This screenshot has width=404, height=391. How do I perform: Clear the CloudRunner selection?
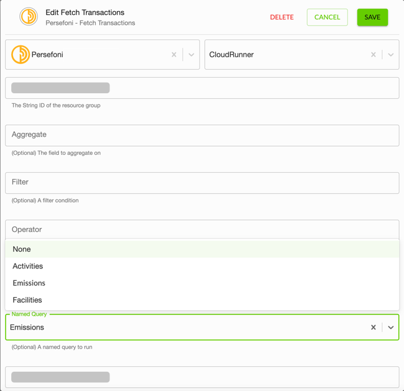pyautogui.click(x=374, y=55)
